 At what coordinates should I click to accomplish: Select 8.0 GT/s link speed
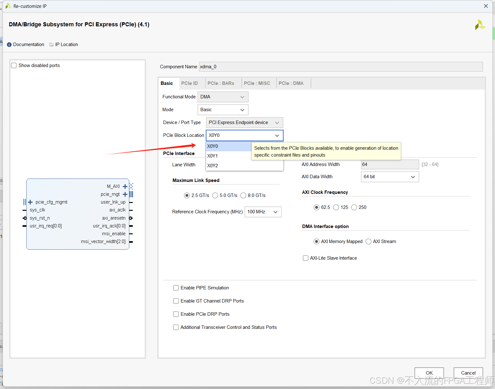(243, 195)
